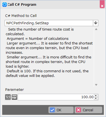Confirm with the OK button
This screenshot has width=106, height=117.
click(61, 110)
